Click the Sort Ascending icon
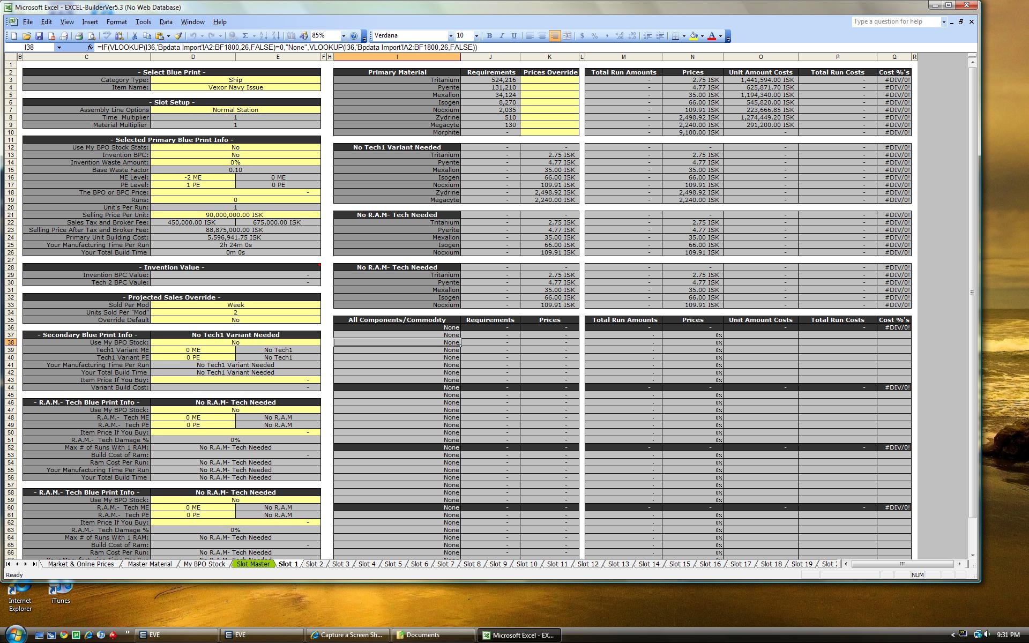 click(263, 36)
